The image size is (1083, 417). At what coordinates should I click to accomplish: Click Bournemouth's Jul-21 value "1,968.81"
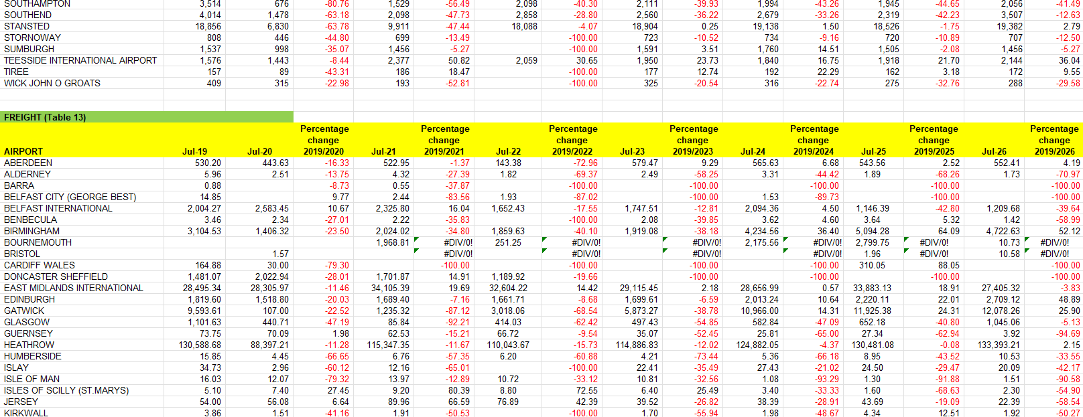(393, 242)
